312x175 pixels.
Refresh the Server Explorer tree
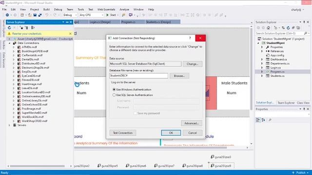[x=9, y=28]
